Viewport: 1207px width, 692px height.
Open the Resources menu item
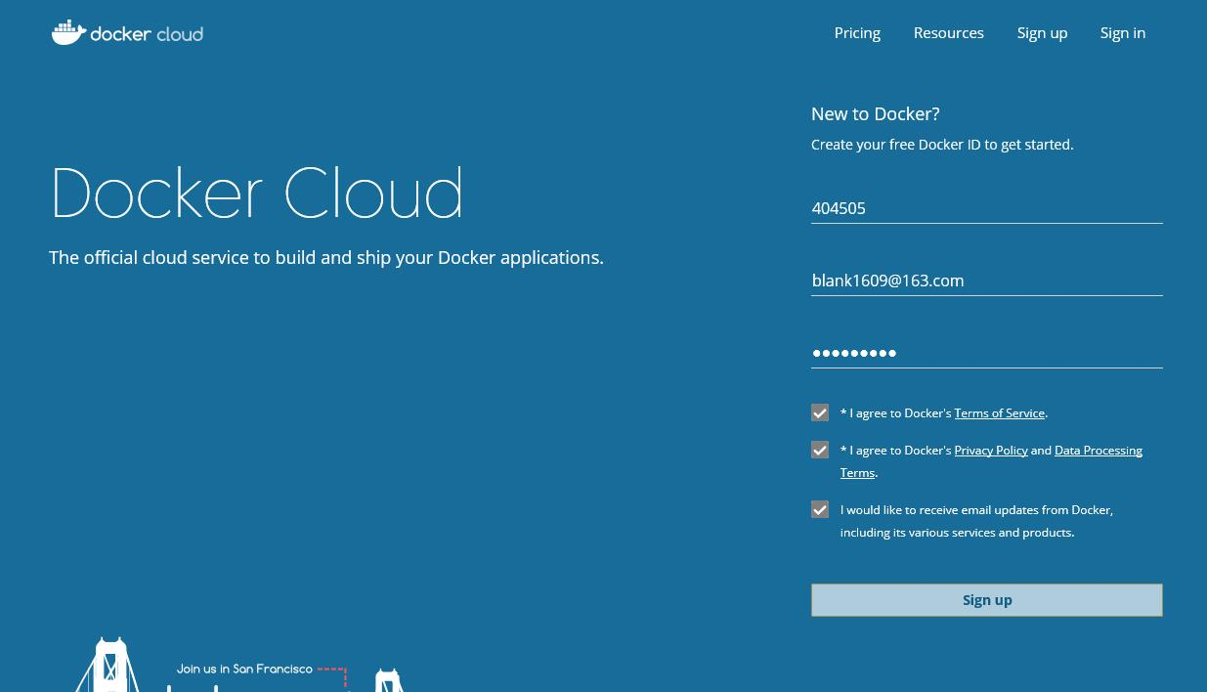click(x=948, y=32)
